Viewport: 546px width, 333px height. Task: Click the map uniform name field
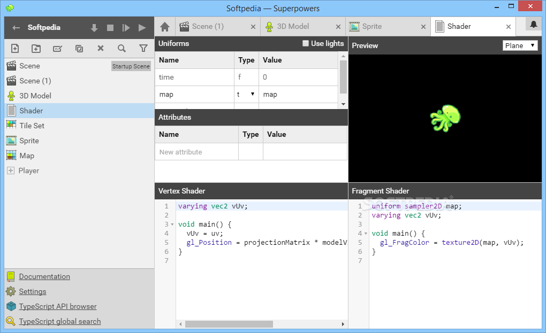[195, 95]
